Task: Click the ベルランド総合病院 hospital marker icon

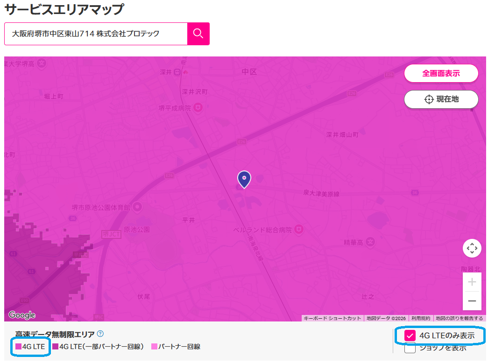Action: coord(299,230)
